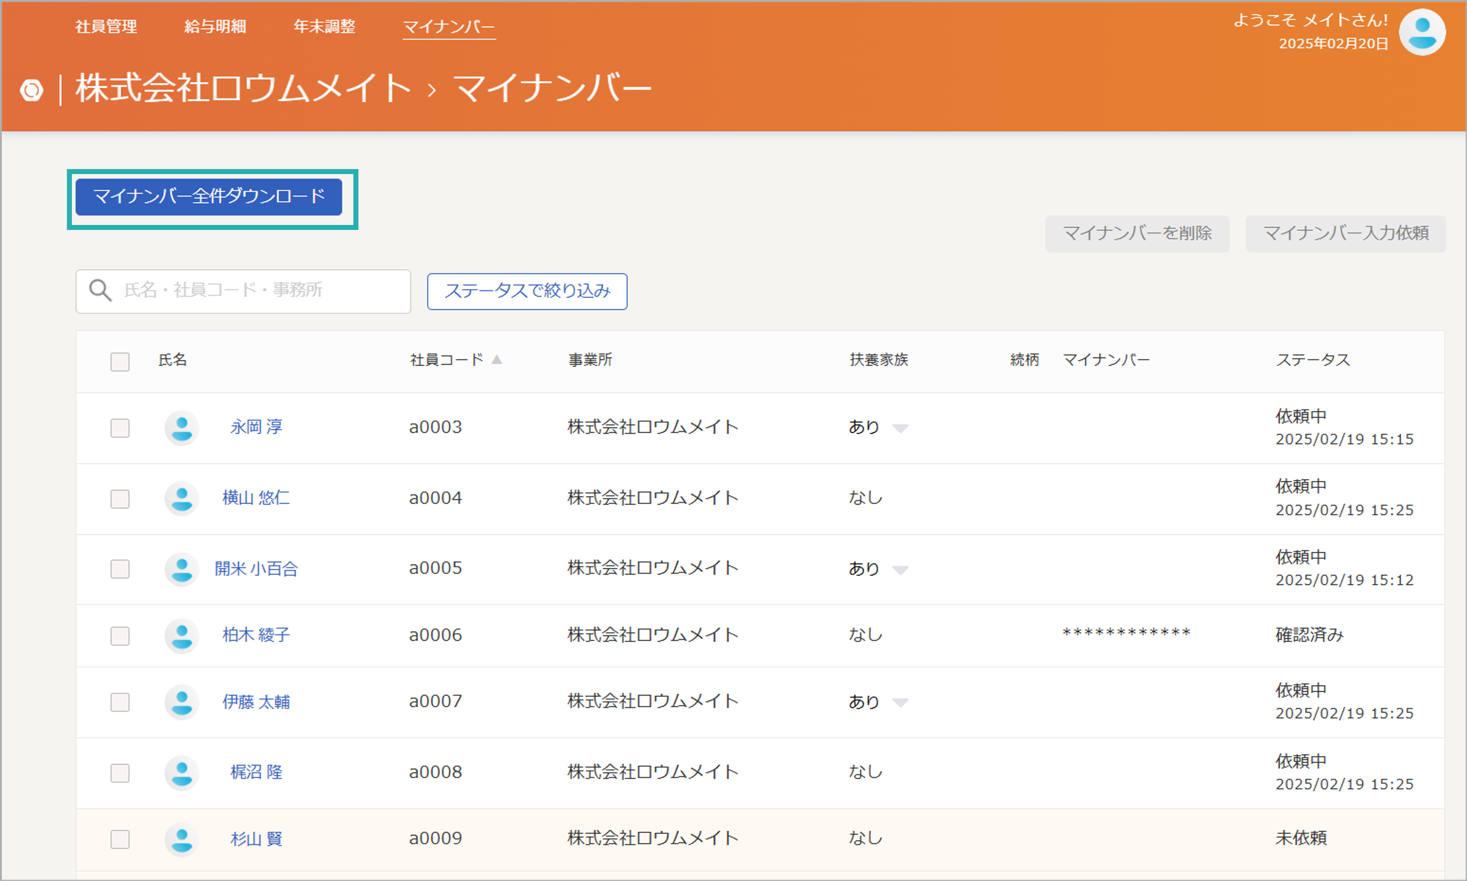Sort by 社員コード using the arrow icon
This screenshot has width=1467, height=881.
[x=497, y=359]
